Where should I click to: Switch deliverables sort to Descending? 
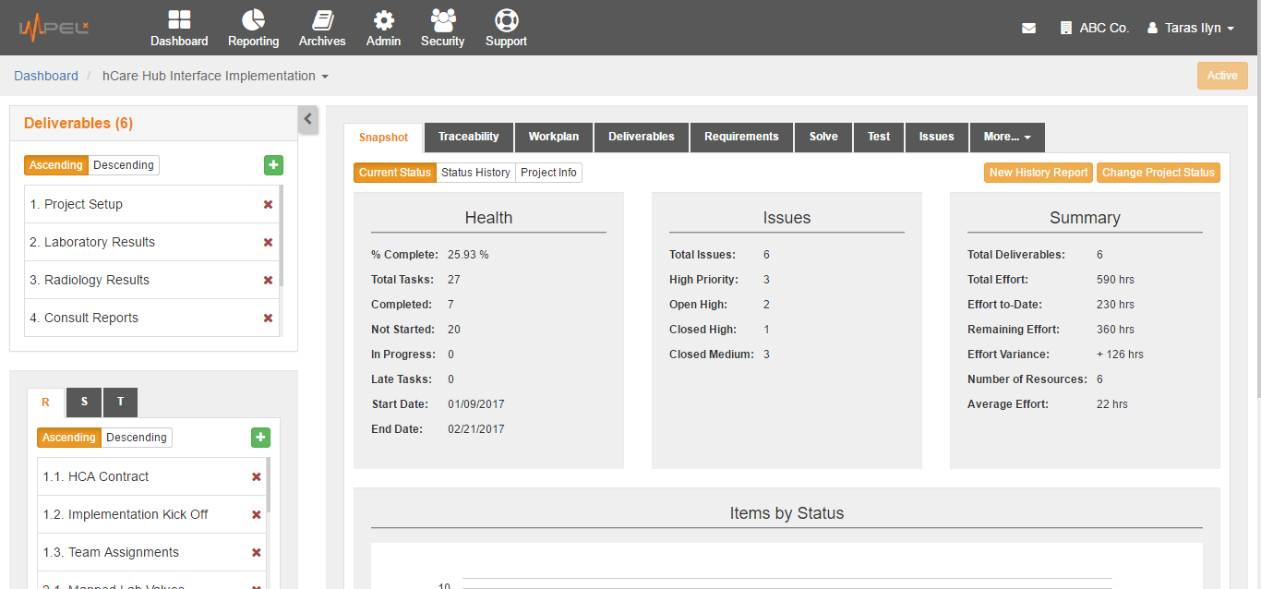click(124, 165)
